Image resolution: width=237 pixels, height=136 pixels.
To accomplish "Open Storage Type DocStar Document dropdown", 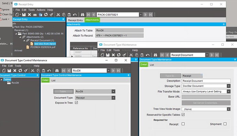I will click(229, 86).
